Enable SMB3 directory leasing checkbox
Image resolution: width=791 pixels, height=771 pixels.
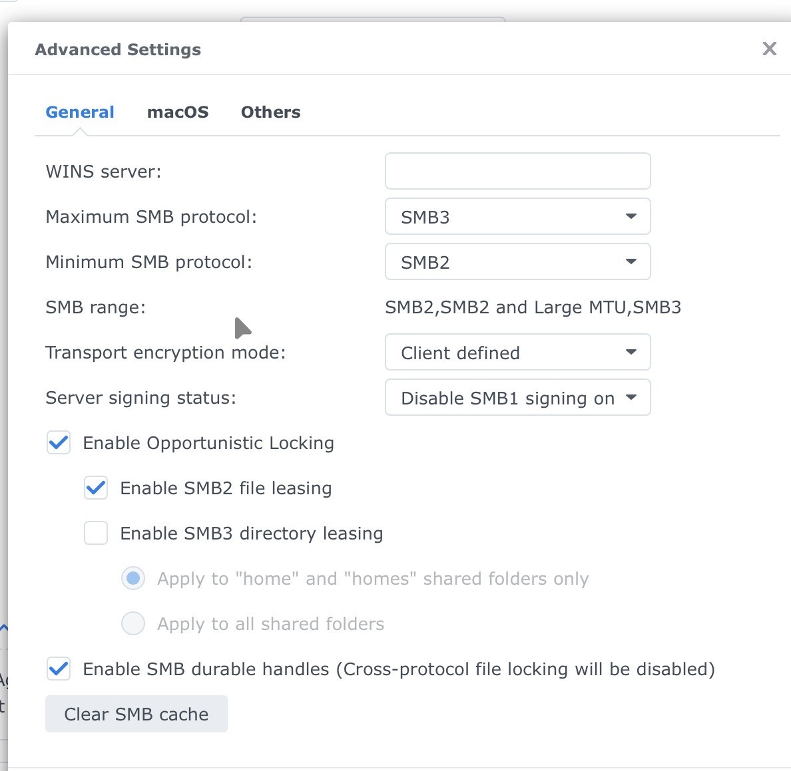coord(96,534)
